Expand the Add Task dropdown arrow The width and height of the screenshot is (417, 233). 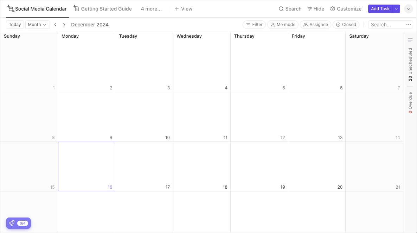[396, 8]
